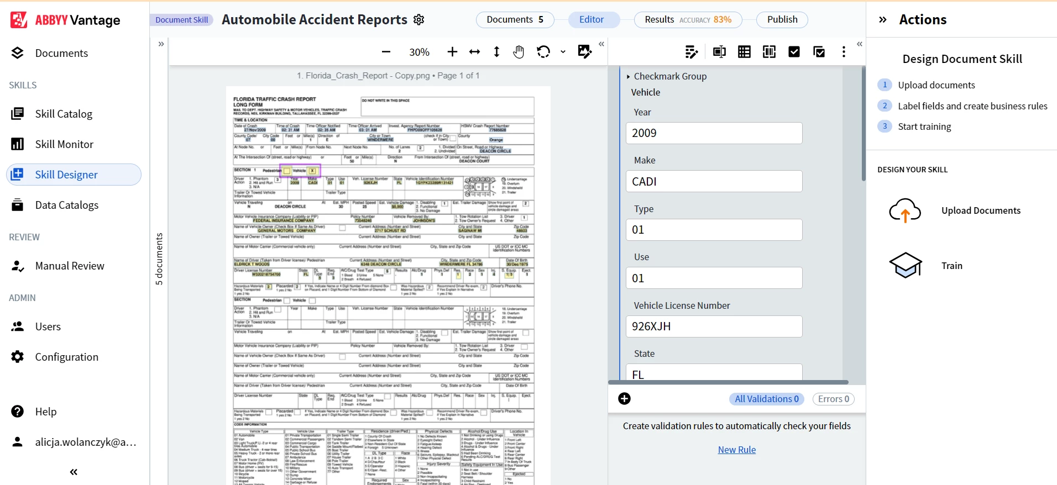Fit document to width
This screenshot has width=1057, height=485.
point(474,52)
